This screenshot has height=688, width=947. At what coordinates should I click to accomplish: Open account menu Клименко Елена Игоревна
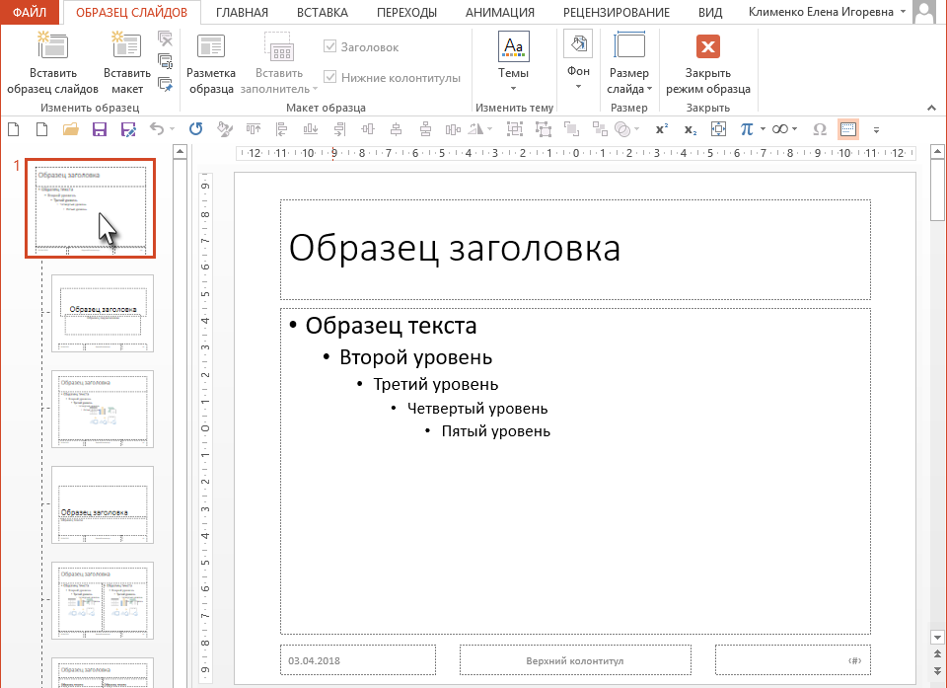coord(827,12)
